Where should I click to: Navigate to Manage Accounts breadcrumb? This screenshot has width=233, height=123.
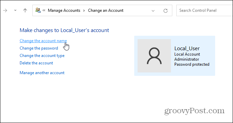(x=64, y=10)
